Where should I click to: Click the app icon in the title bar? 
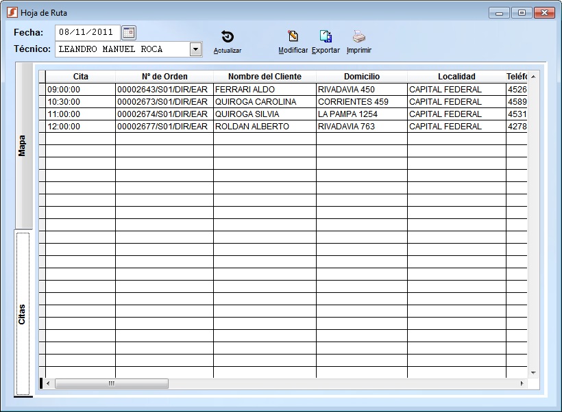11,12
